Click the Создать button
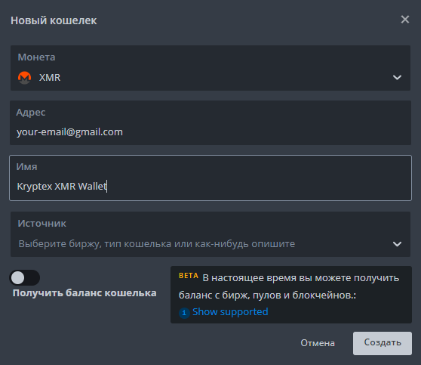Viewport: 421px width, 365px height. click(383, 343)
